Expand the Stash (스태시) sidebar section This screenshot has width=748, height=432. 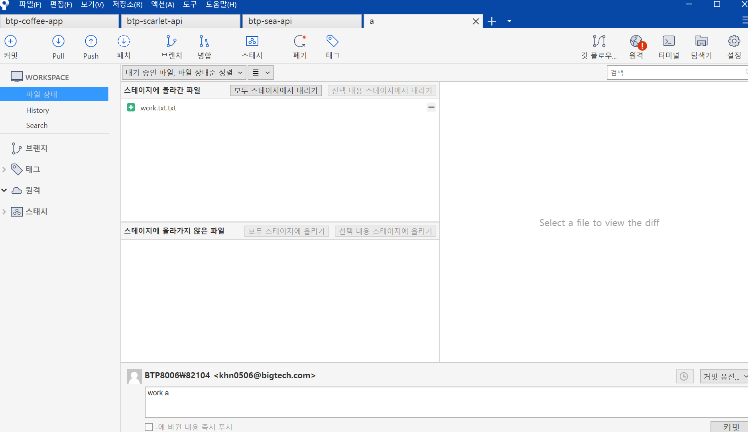click(x=4, y=212)
